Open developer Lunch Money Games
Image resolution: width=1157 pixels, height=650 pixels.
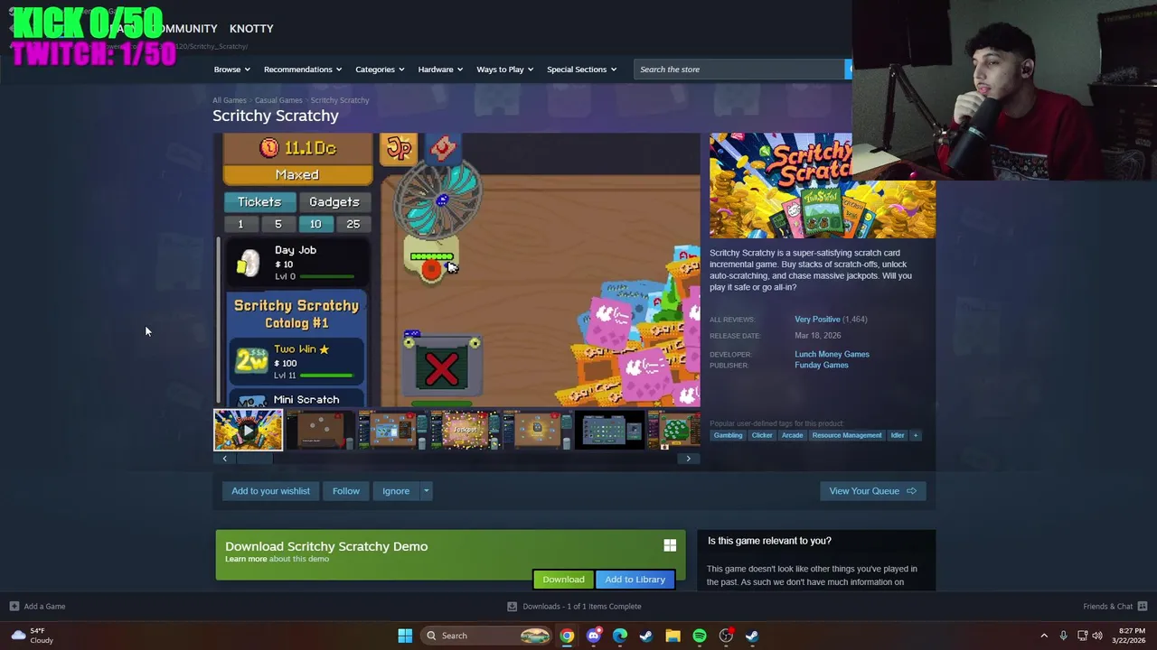click(832, 354)
